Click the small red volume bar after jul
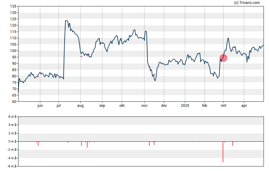The width and height of the screenshot is (269, 171). coord(68,142)
